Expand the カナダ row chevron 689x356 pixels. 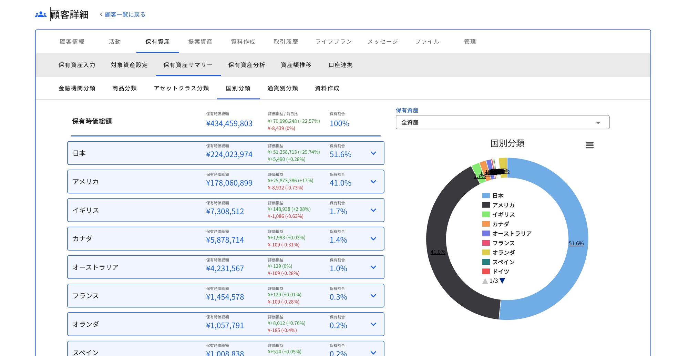[x=373, y=238]
